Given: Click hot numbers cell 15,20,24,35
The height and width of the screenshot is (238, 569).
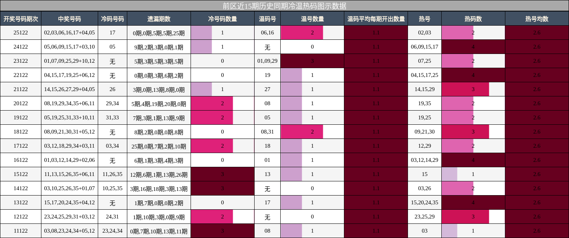Looking at the screenshot, I should pos(424,203).
